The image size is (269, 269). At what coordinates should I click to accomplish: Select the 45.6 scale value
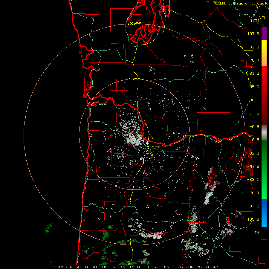254,87
